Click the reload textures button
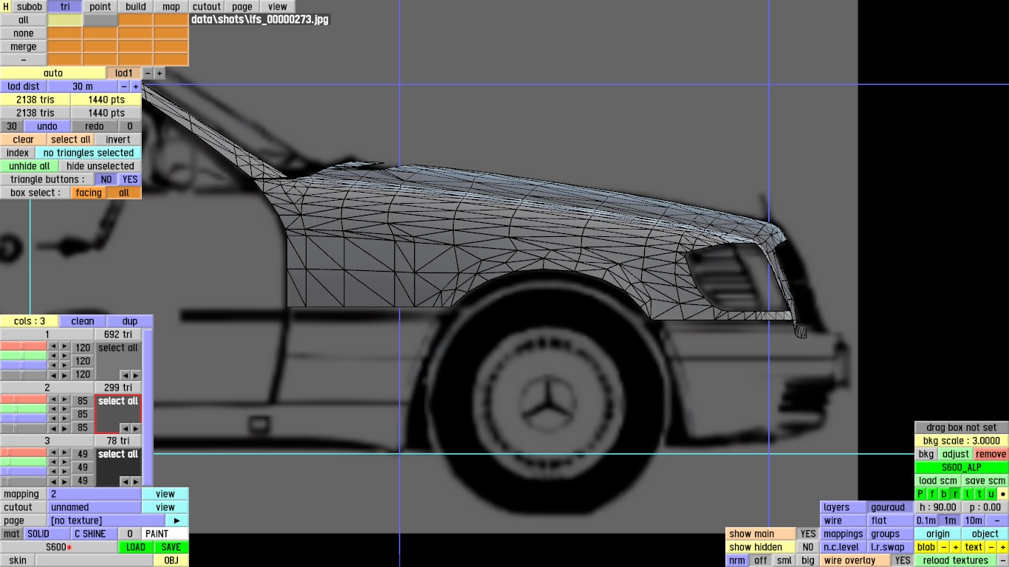This screenshot has height=567, width=1009. point(956,560)
